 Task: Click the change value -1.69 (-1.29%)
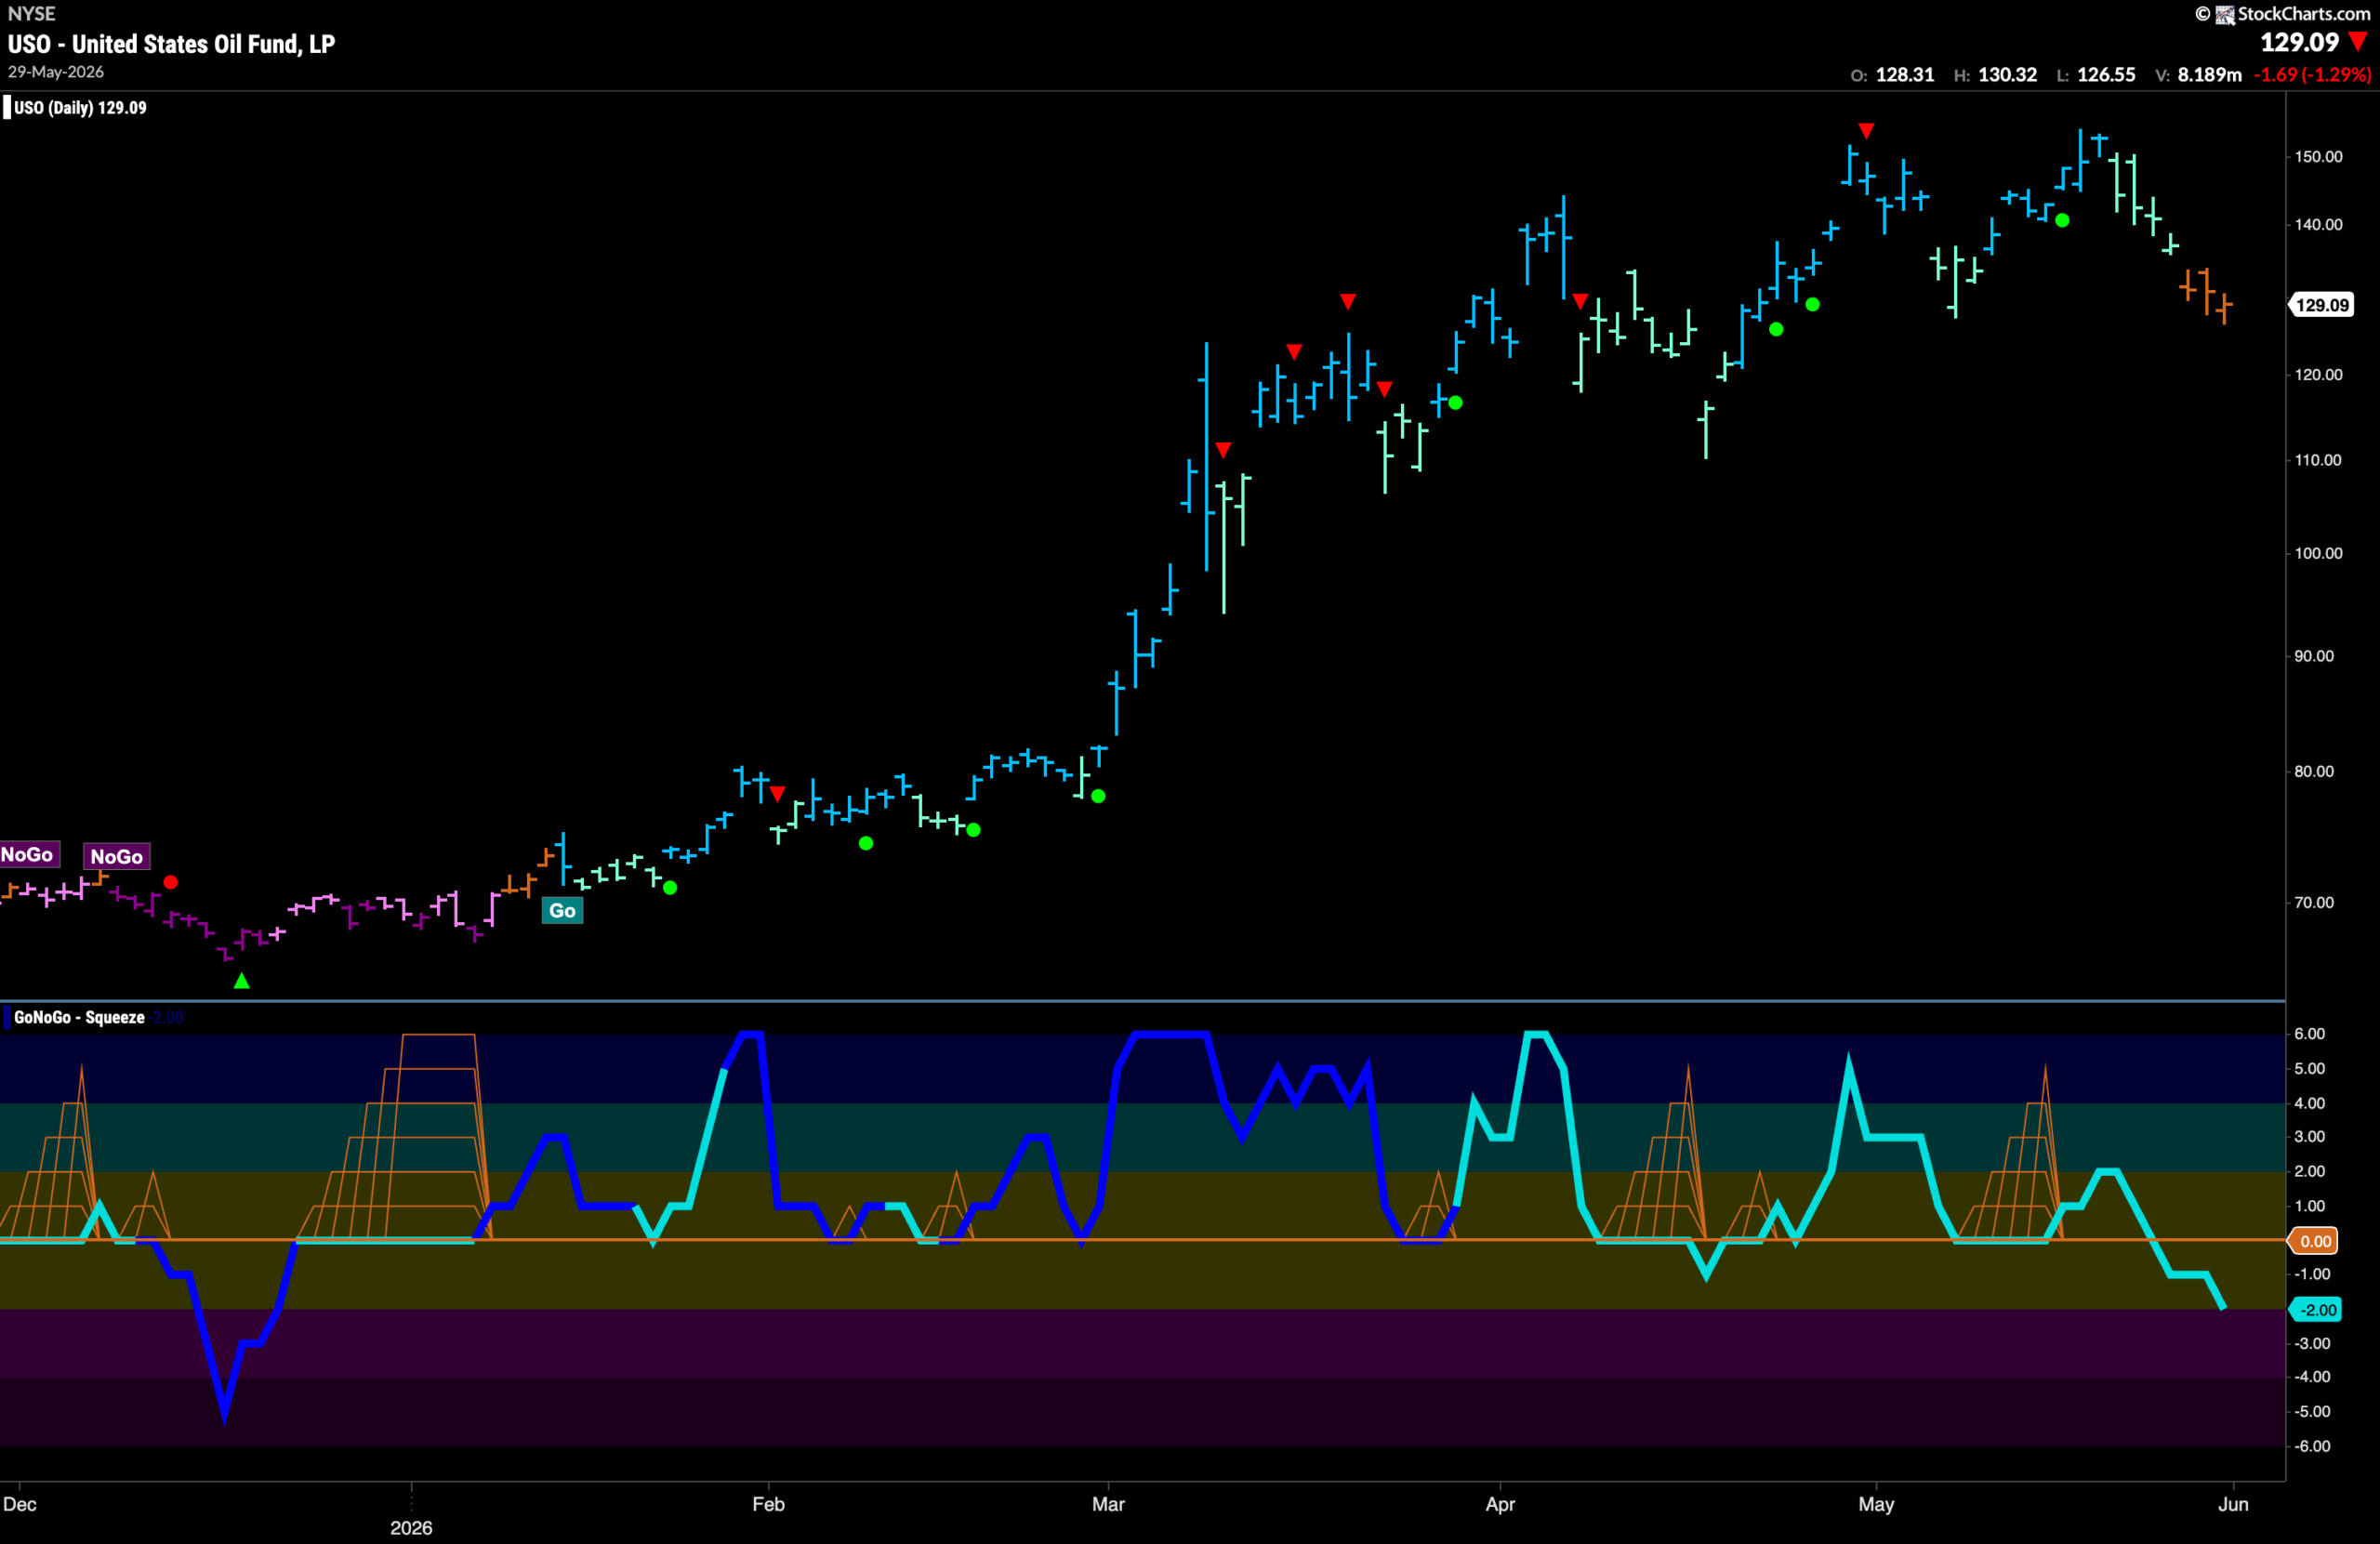(2313, 75)
